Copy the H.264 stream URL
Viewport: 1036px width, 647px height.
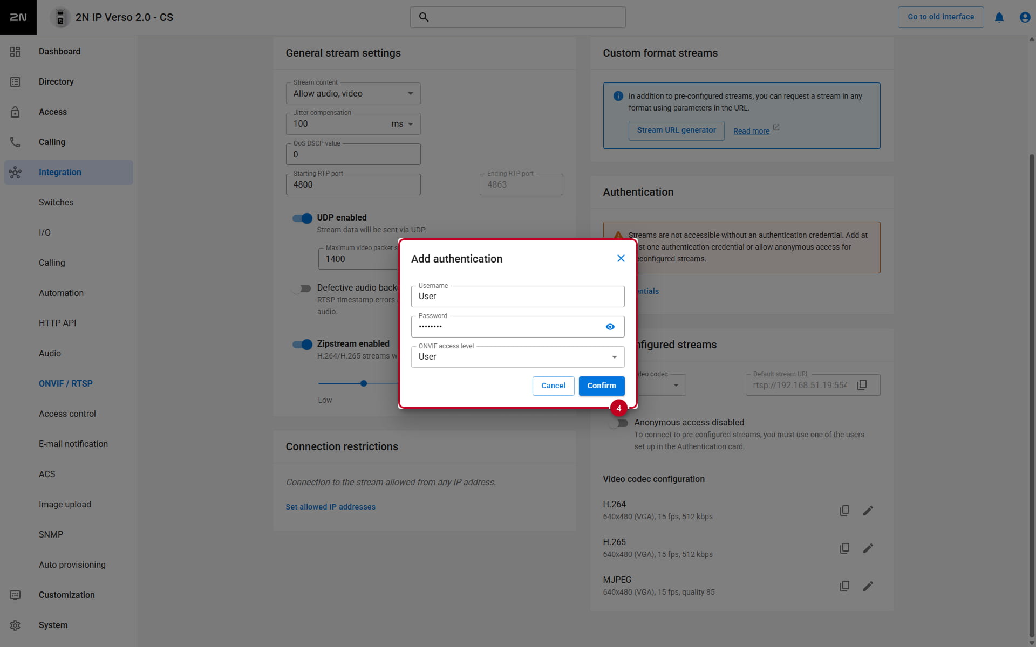pyautogui.click(x=845, y=511)
